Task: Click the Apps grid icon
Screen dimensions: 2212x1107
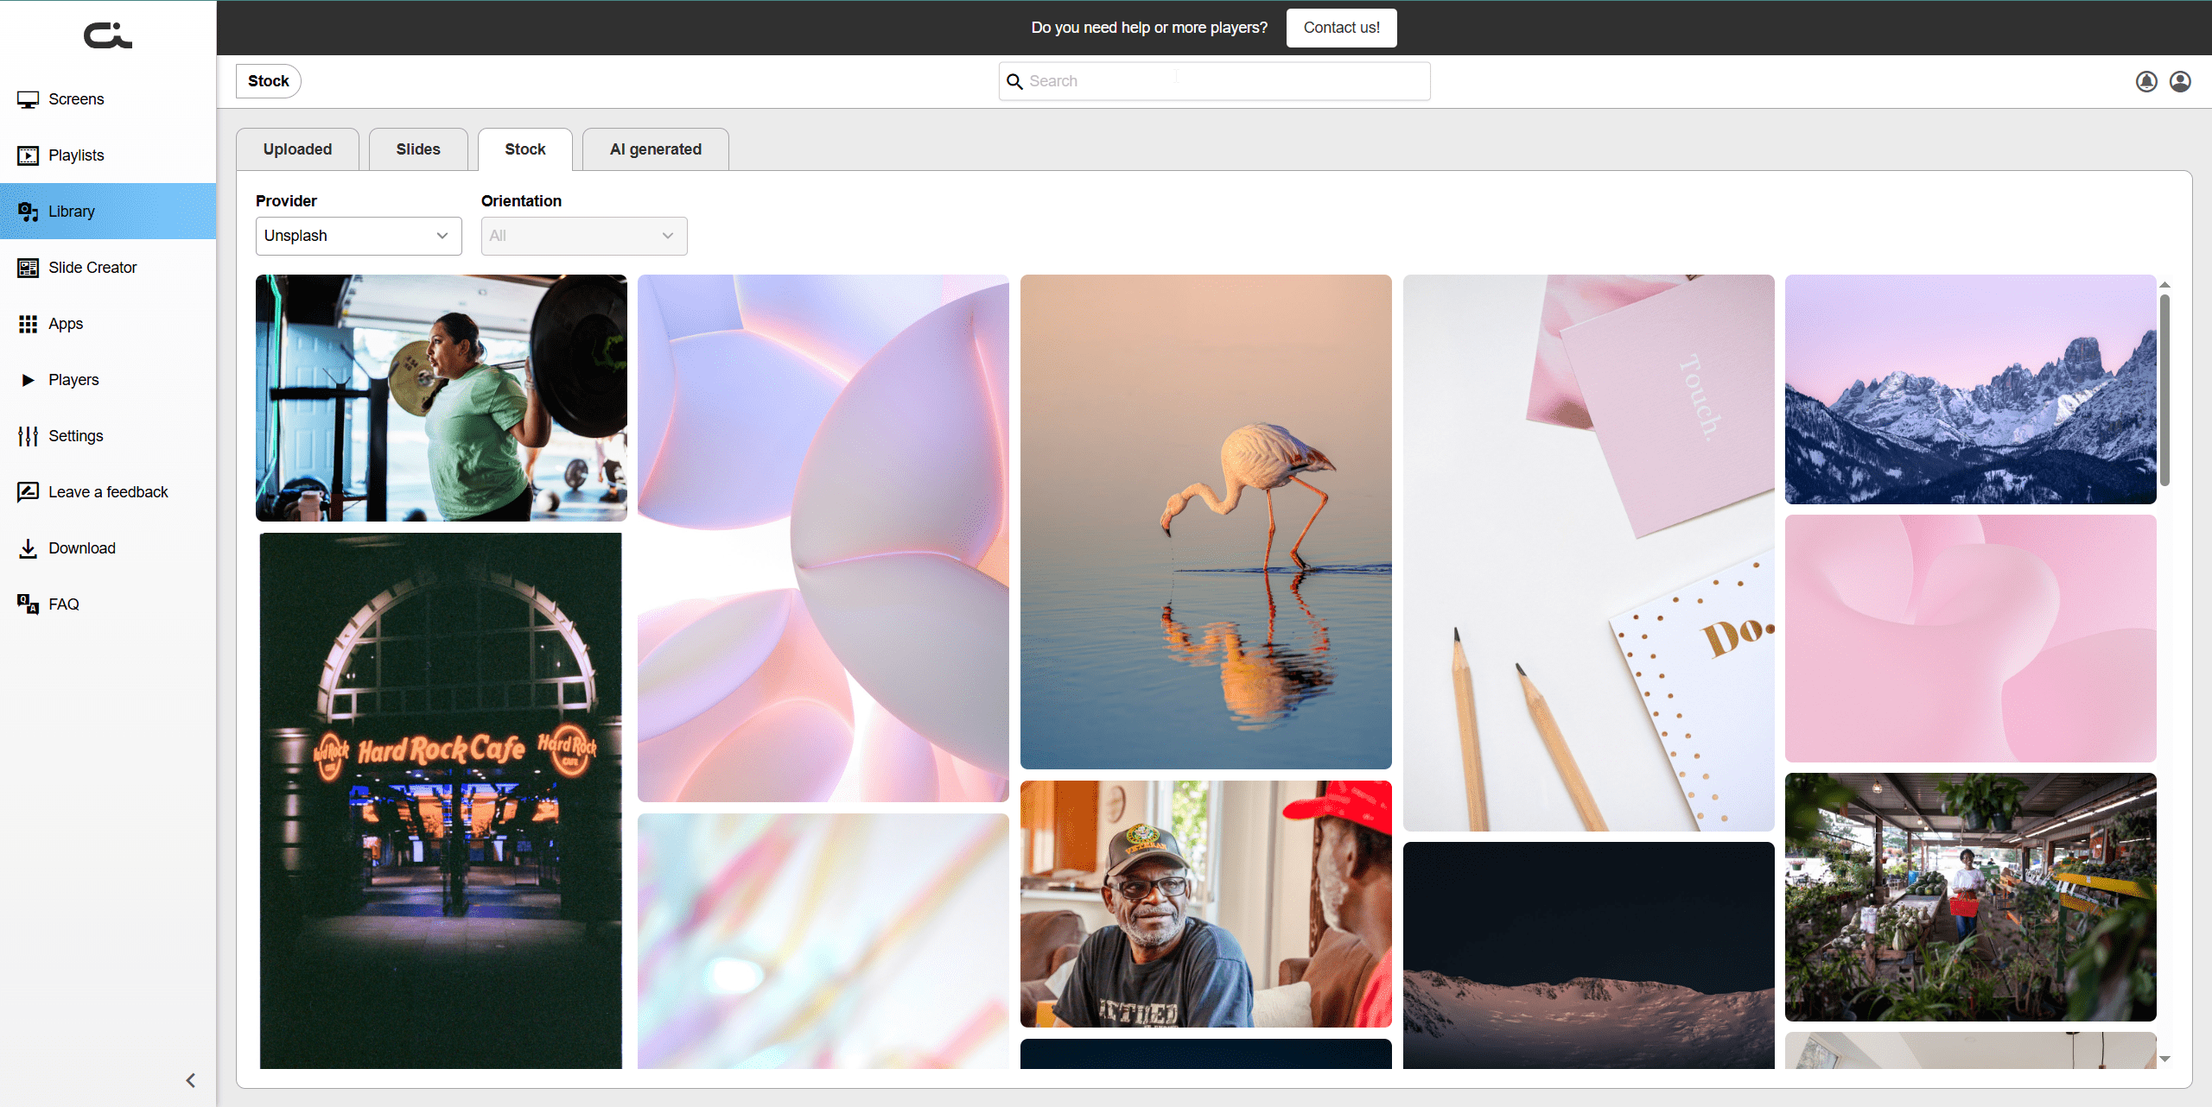Action: [x=28, y=324]
